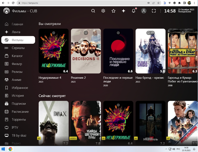Click the bookmark icon beside Избранное
Screen dimensions: 198x152
click(x=7, y=88)
